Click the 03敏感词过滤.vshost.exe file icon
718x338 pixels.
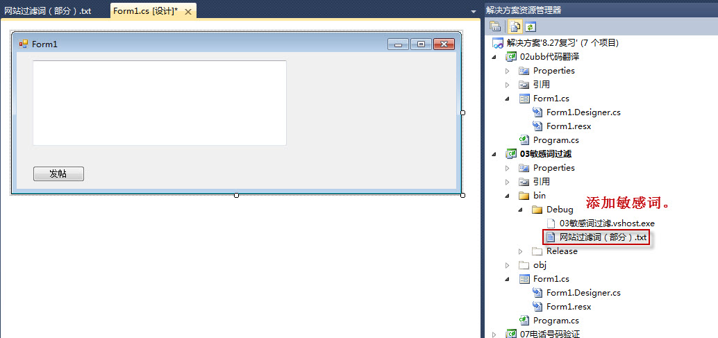coord(551,223)
